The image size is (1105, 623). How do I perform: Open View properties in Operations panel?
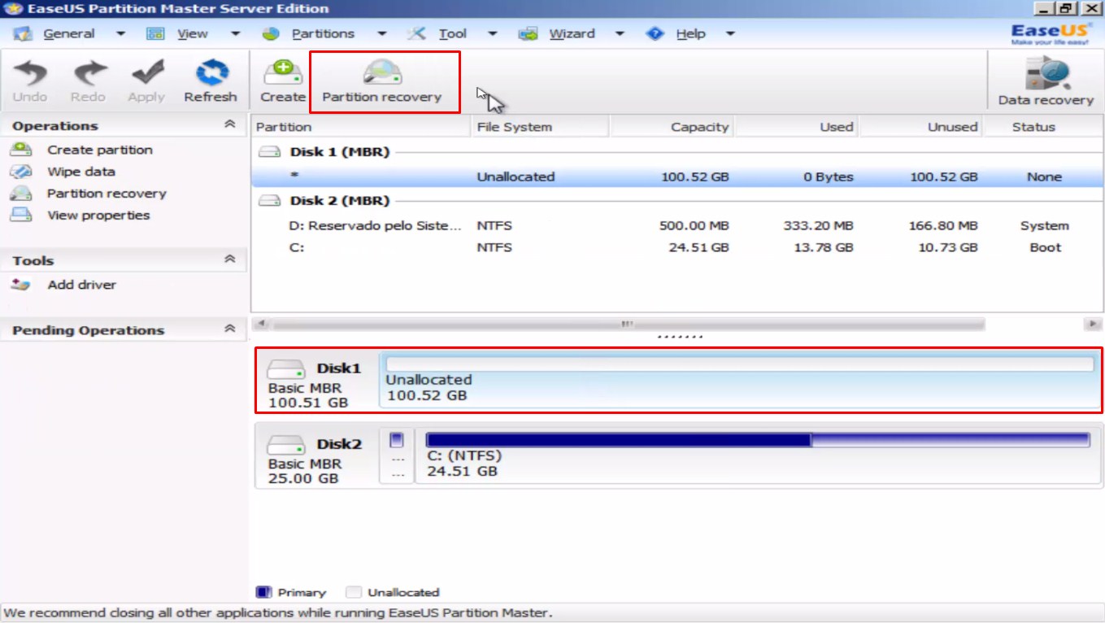98,216
